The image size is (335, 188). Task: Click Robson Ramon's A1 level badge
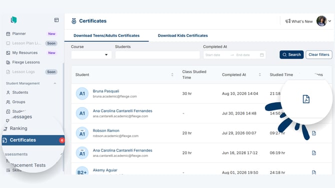(82, 133)
